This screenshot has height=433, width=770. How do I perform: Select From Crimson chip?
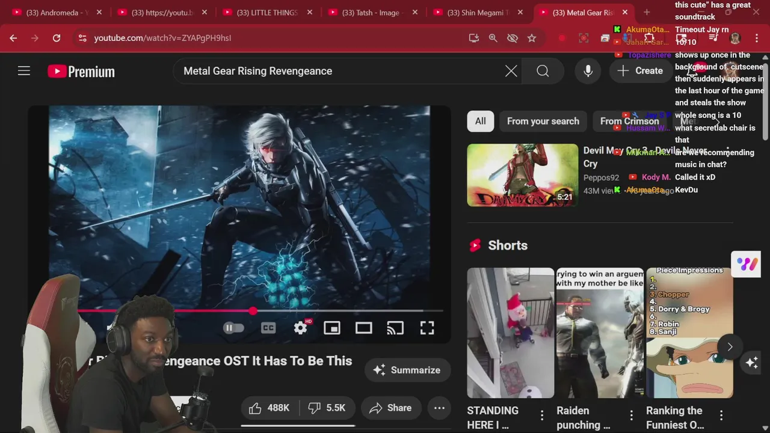(x=630, y=121)
